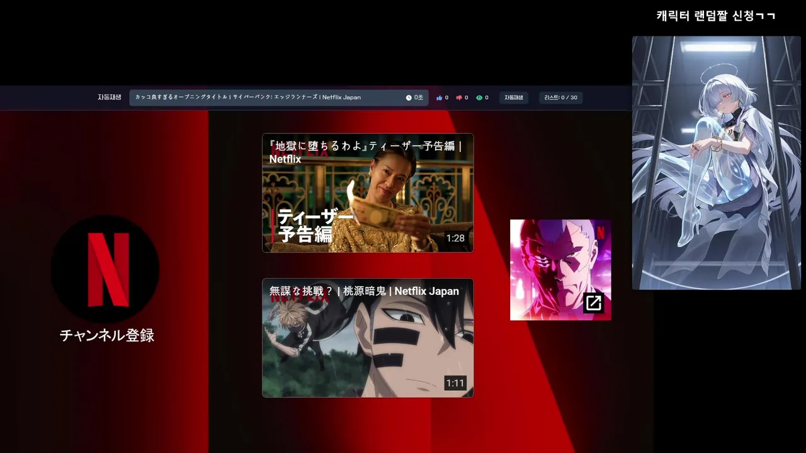The width and height of the screenshot is (806, 453).
Task: Click the 자동재생 label left of title bar
Action: [x=109, y=98]
